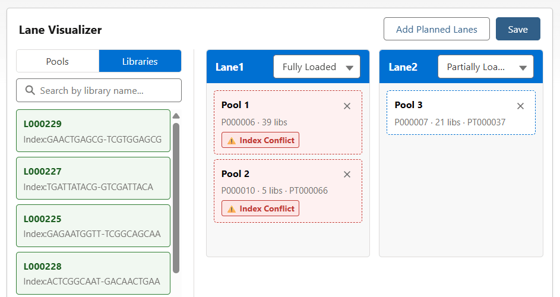This screenshot has height=297, width=560.
Task: Click text 'P000006 · 39 libs'
Action: coord(254,122)
